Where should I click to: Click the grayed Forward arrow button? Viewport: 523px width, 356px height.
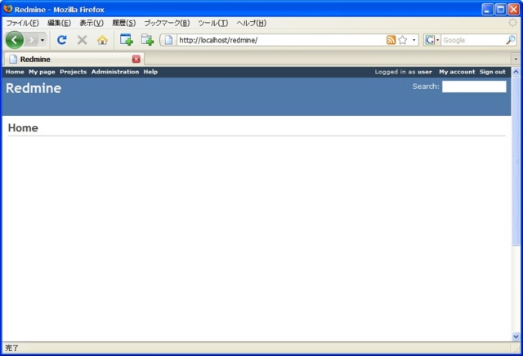(32, 40)
